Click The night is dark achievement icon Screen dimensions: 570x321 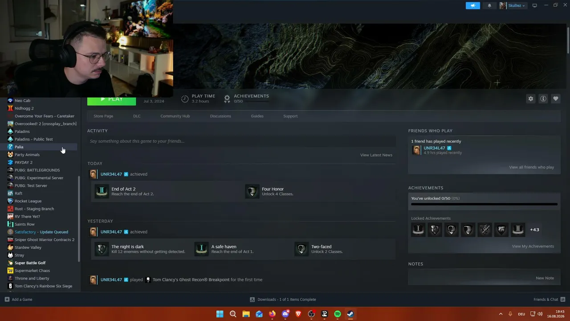[102, 249]
